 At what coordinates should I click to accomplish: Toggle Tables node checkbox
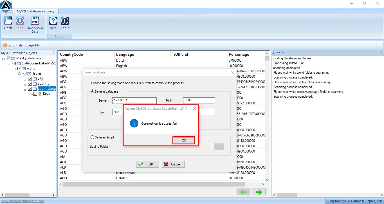pyautogui.click(x=24, y=73)
